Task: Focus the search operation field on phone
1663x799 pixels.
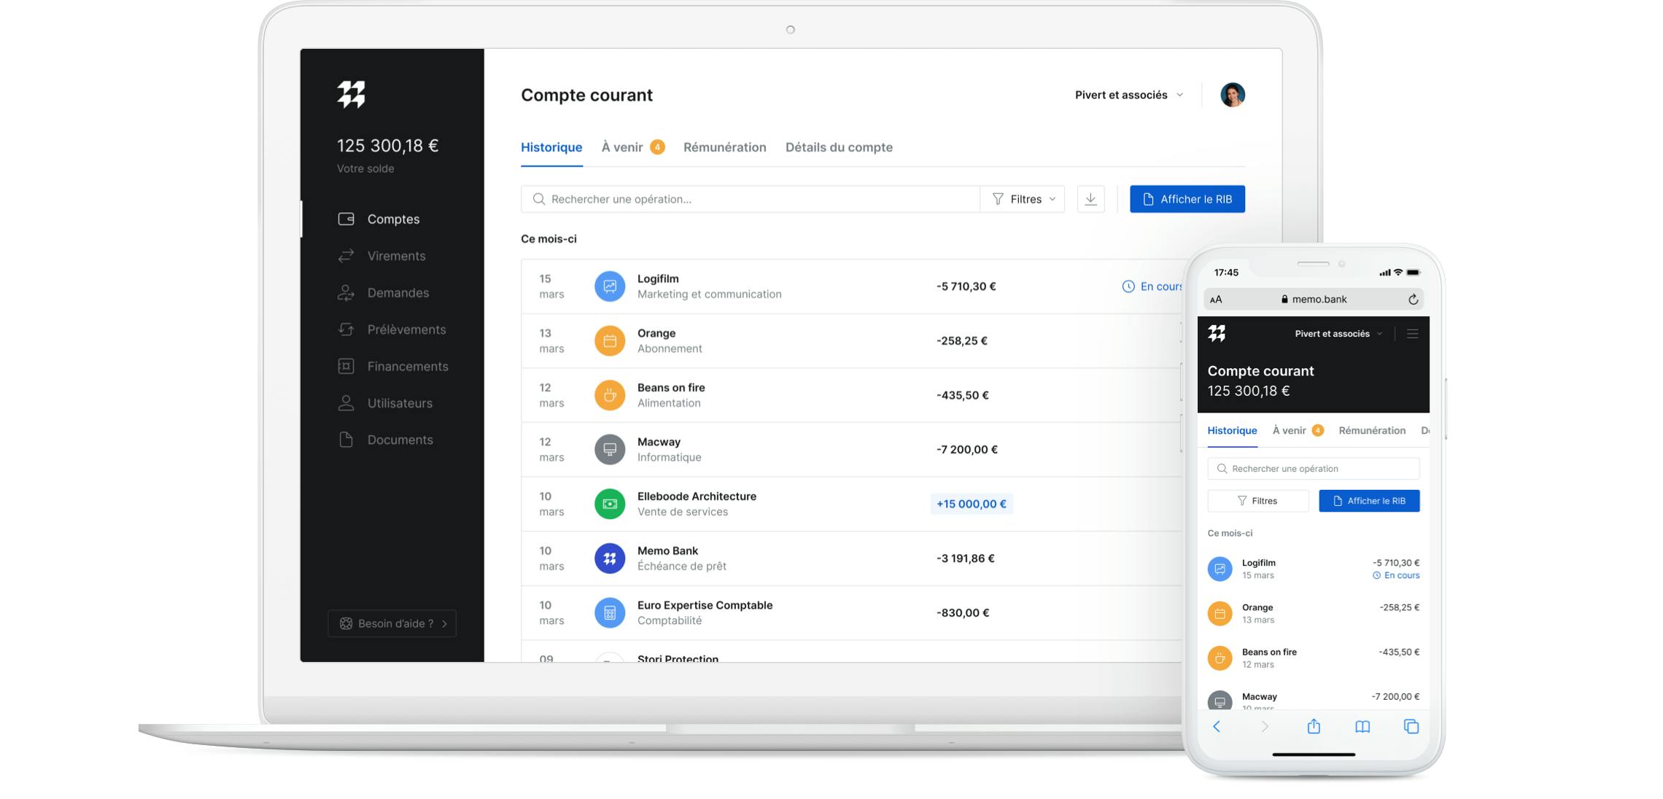Action: (1314, 469)
